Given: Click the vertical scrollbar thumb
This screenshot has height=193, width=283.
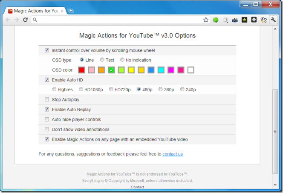Looking at the screenshot, I should coord(275,132).
